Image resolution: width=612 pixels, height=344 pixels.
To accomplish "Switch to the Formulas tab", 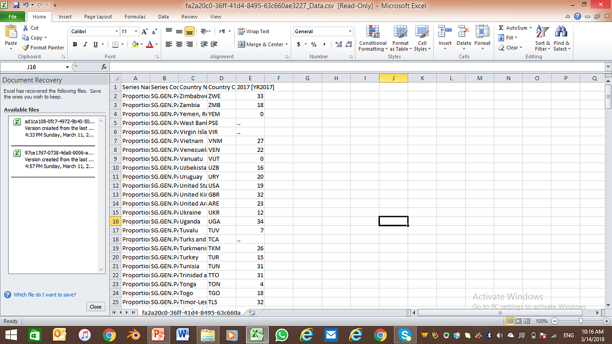I will click(x=135, y=17).
